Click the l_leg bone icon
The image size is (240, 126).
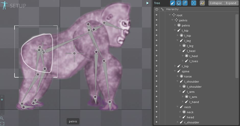(181, 41)
